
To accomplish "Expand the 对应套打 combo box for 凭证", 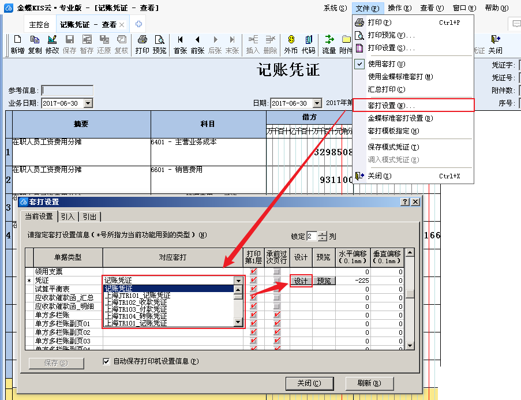I will point(238,281).
